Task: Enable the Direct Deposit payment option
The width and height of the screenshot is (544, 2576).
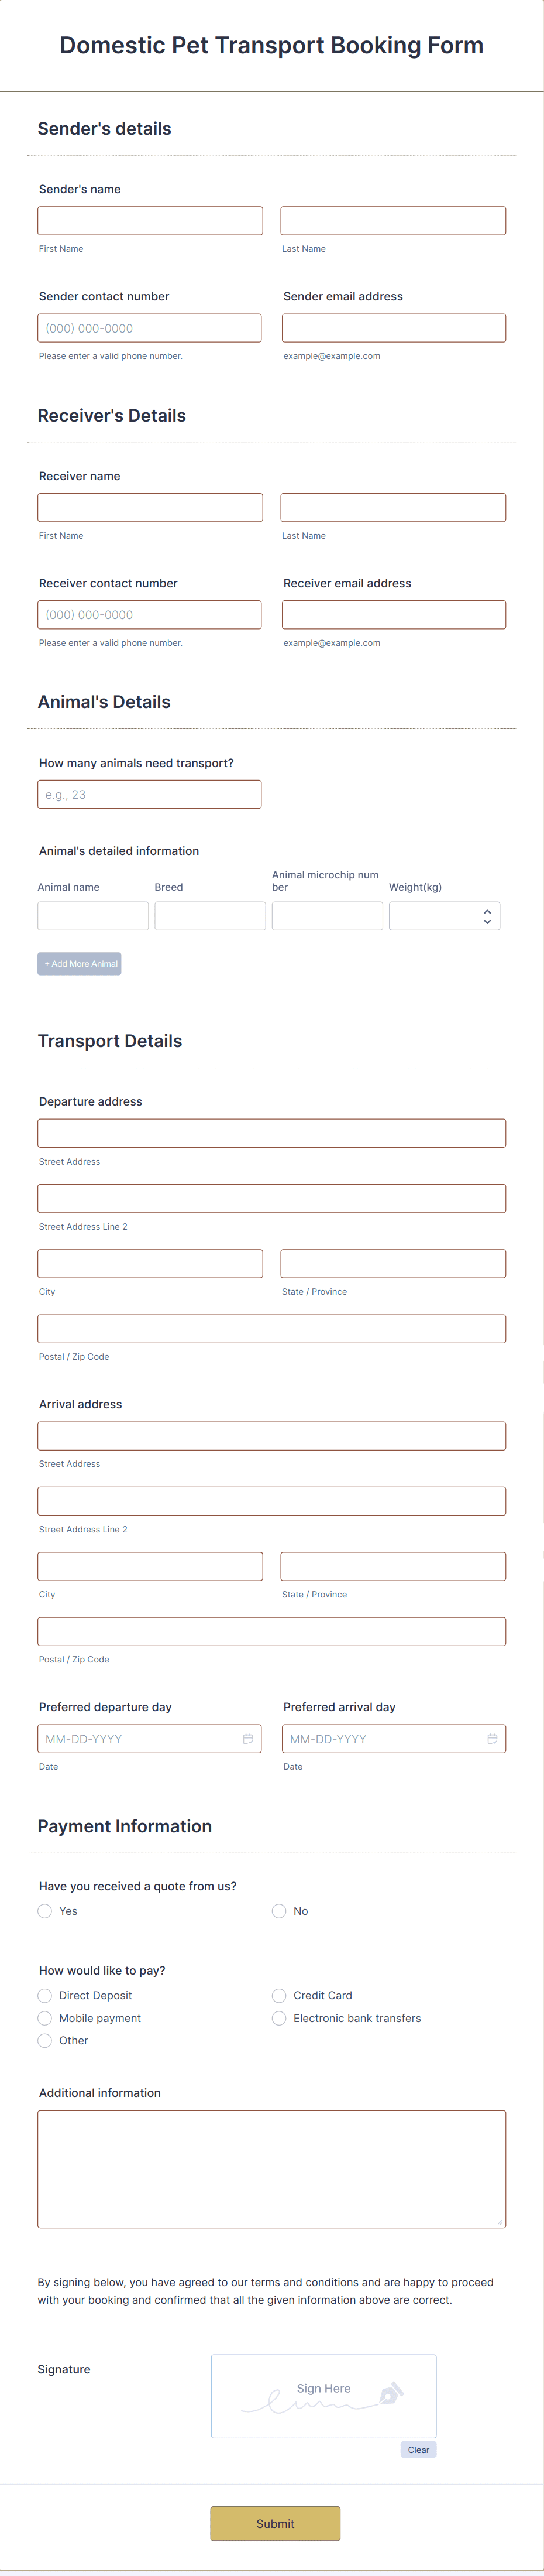Action: (44, 1995)
